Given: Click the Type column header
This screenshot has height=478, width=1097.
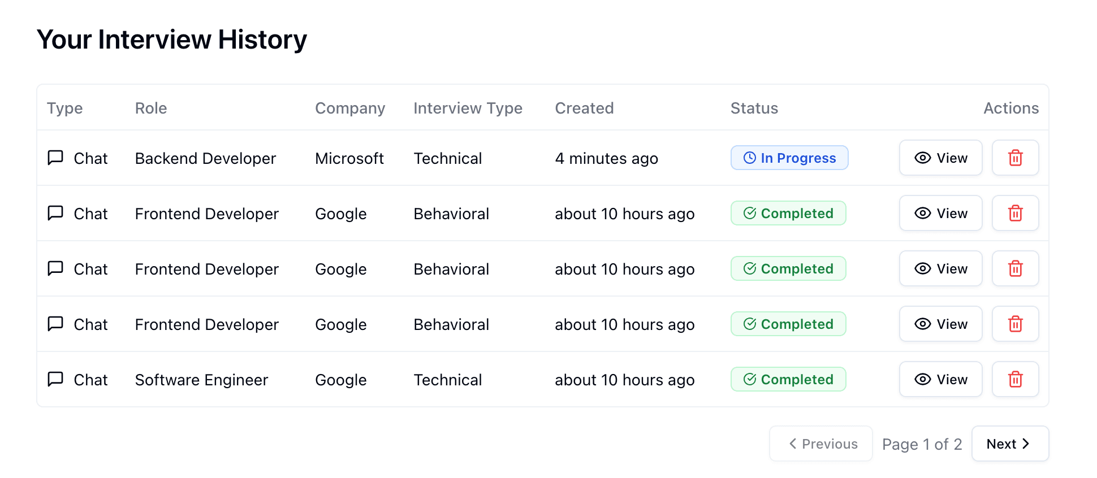Looking at the screenshot, I should pyautogui.click(x=64, y=108).
